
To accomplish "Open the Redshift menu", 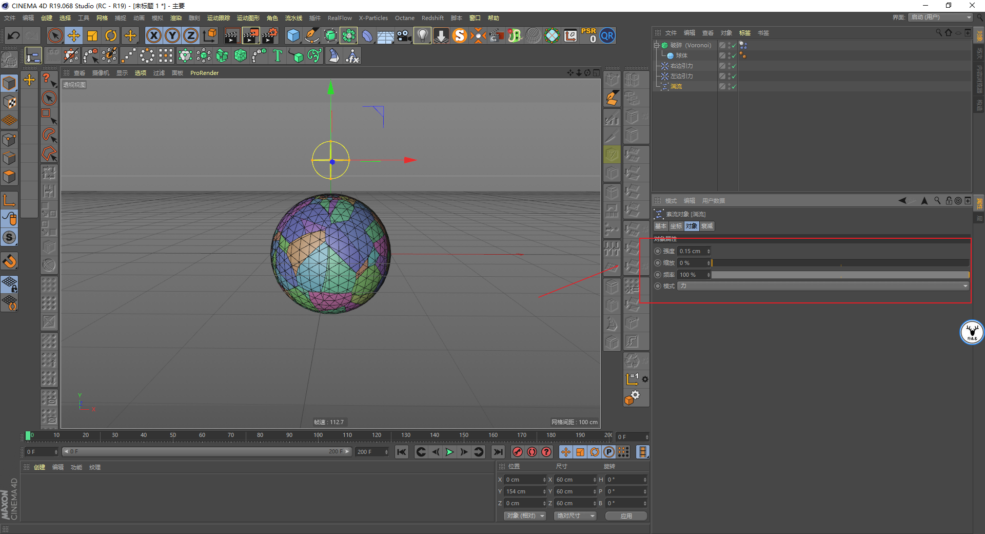I will tap(432, 18).
